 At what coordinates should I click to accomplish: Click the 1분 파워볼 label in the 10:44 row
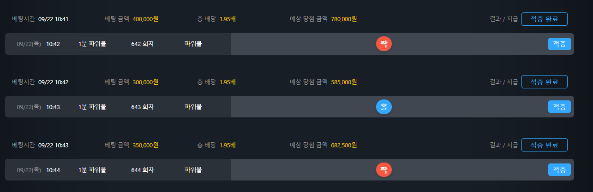[92, 170]
